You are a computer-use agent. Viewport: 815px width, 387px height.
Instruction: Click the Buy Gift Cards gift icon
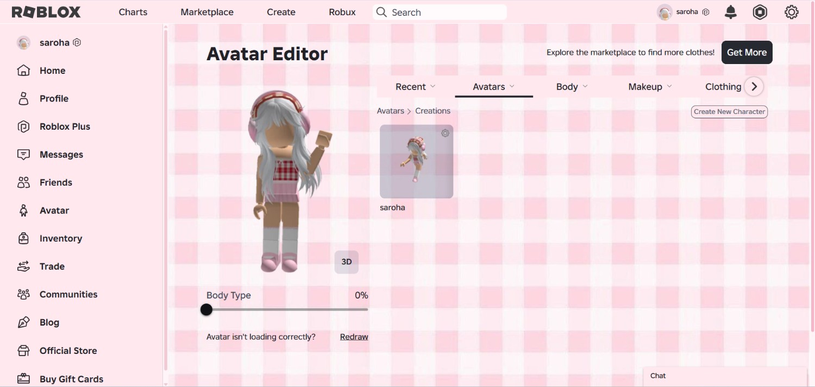(23, 379)
